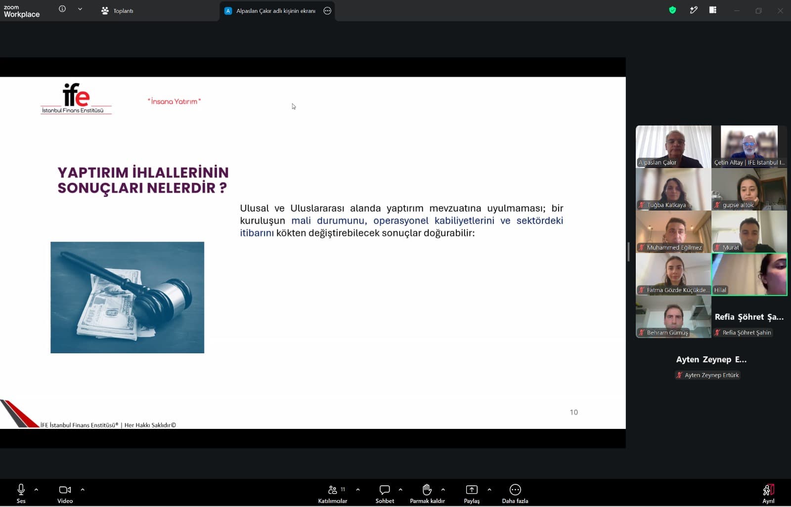791x507 pixels.
Task: Click muted mic icon on Tuğba Katkaya
Action: (642, 205)
